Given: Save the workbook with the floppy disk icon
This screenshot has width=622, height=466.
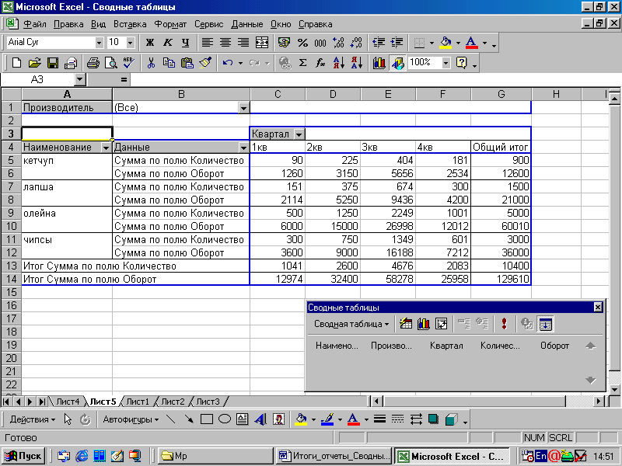Looking at the screenshot, I should [x=53, y=63].
